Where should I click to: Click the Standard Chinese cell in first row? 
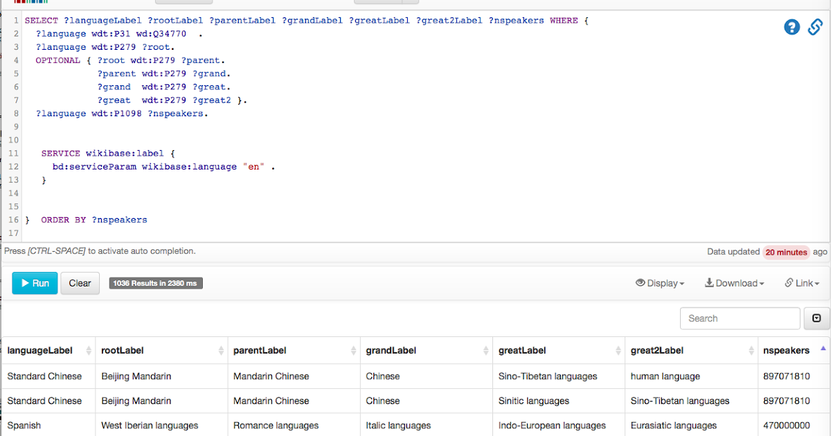coord(44,376)
